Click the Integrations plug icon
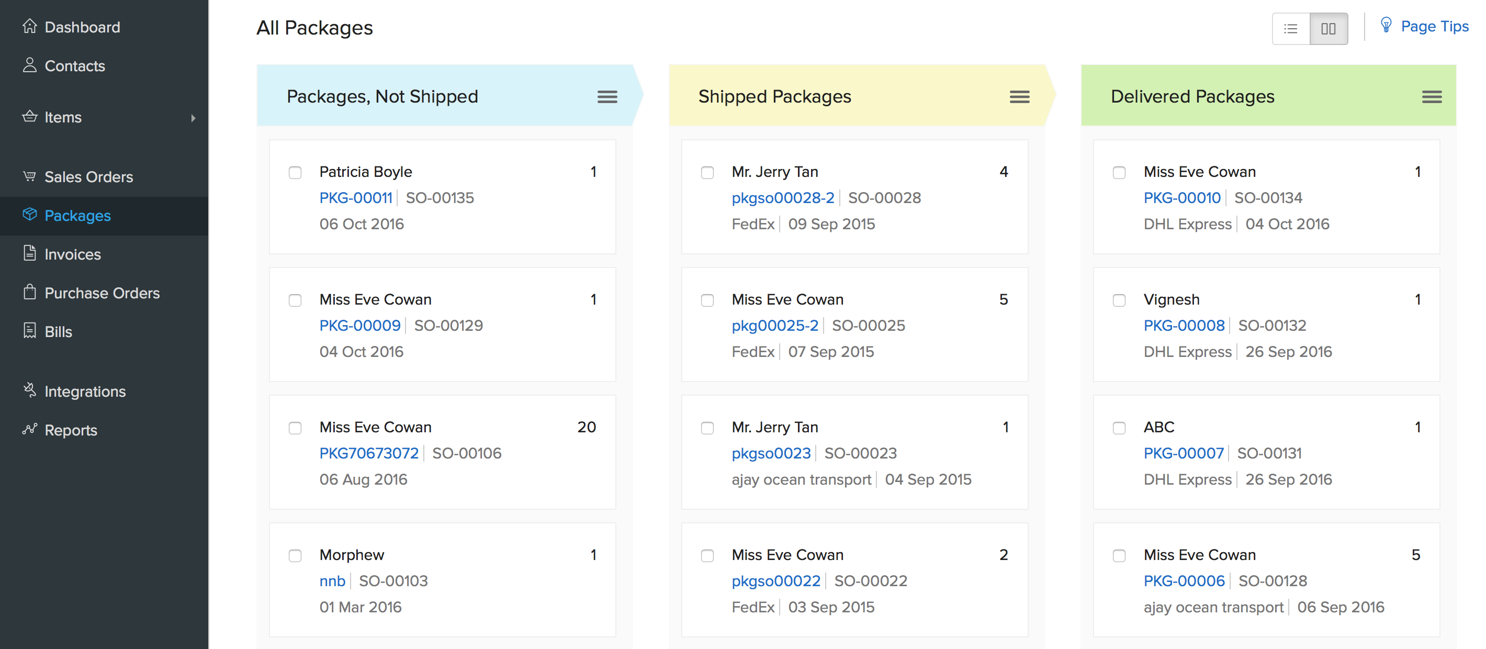Image resolution: width=1486 pixels, height=649 pixels. click(x=29, y=390)
